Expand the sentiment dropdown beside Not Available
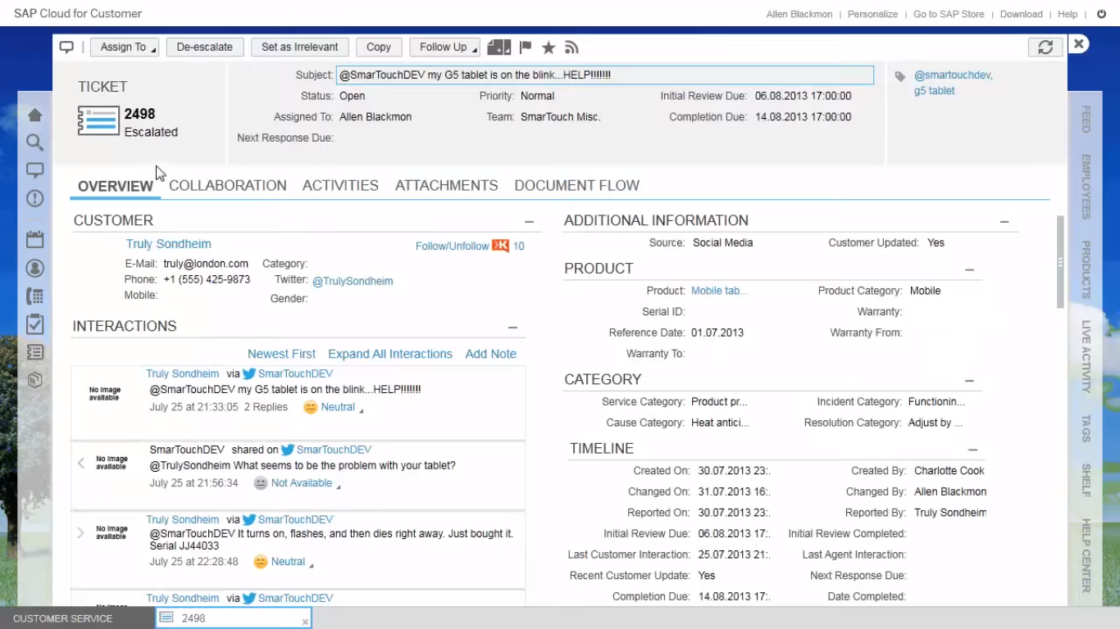The image size is (1120, 629). click(338, 486)
